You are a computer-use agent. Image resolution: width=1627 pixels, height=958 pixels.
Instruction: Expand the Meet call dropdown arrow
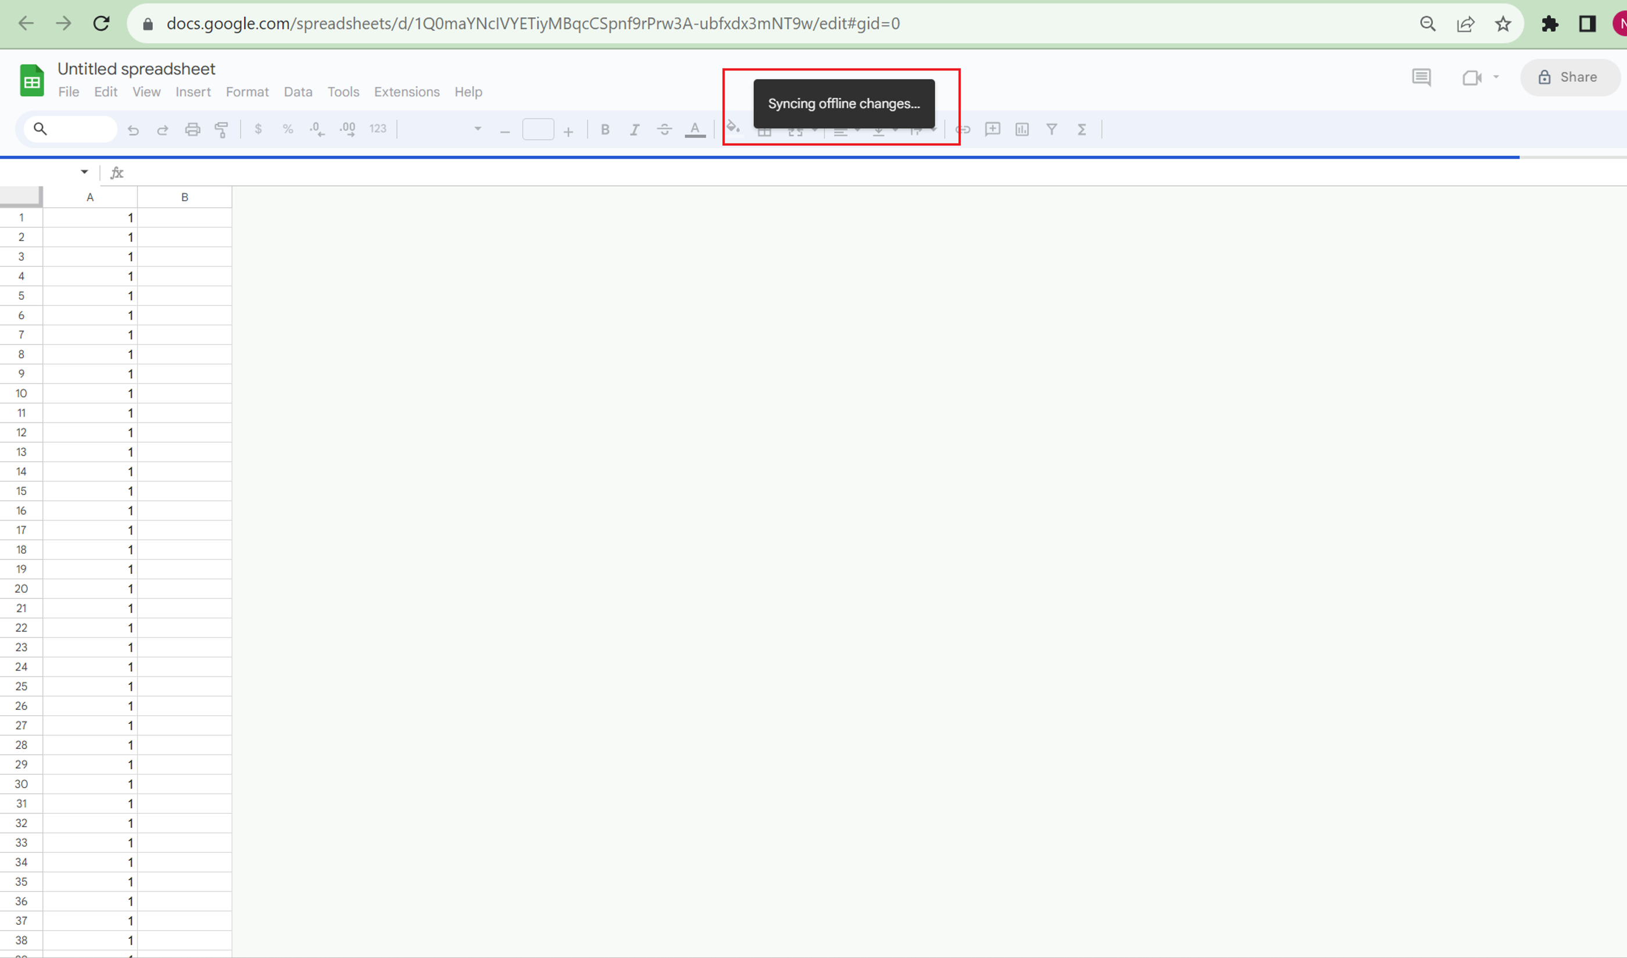[x=1496, y=77]
